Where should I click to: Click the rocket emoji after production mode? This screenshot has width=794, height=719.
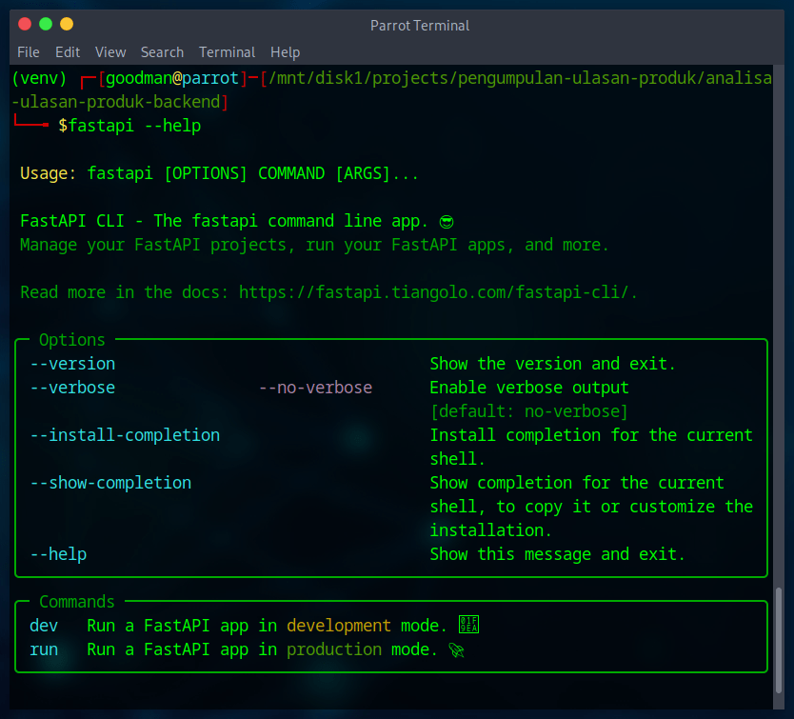coord(457,649)
